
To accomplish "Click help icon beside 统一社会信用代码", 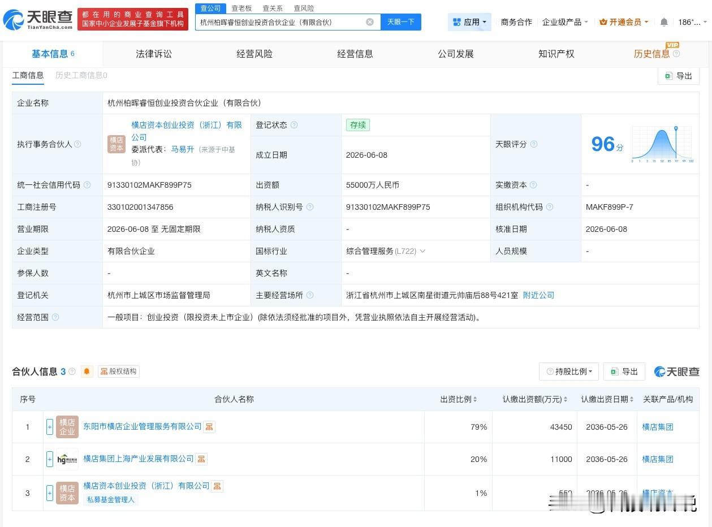I will coord(87,185).
